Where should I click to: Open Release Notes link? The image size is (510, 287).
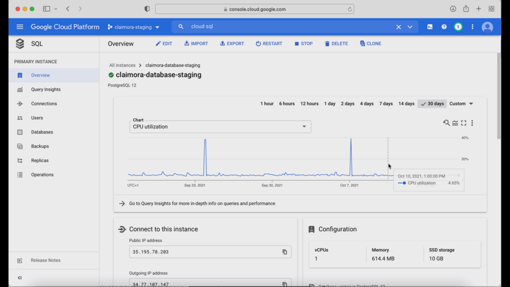(x=46, y=260)
